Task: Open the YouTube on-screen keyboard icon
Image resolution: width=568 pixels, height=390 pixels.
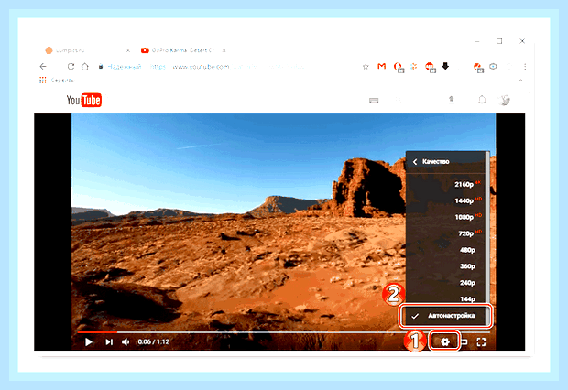Action: (x=374, y=101)
